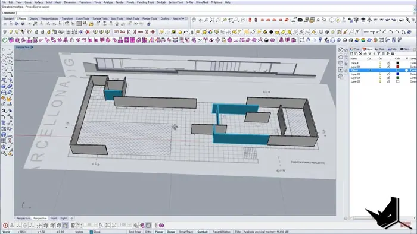
Task: Toggle SmartTrack in status bar
Action: click(186, 232)
